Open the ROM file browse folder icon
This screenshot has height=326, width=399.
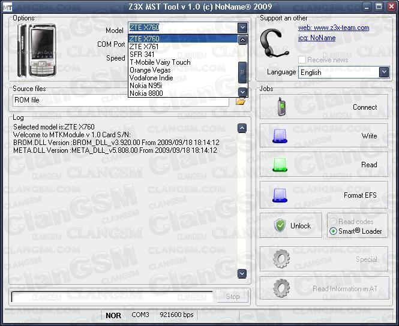tap(241, 101)
